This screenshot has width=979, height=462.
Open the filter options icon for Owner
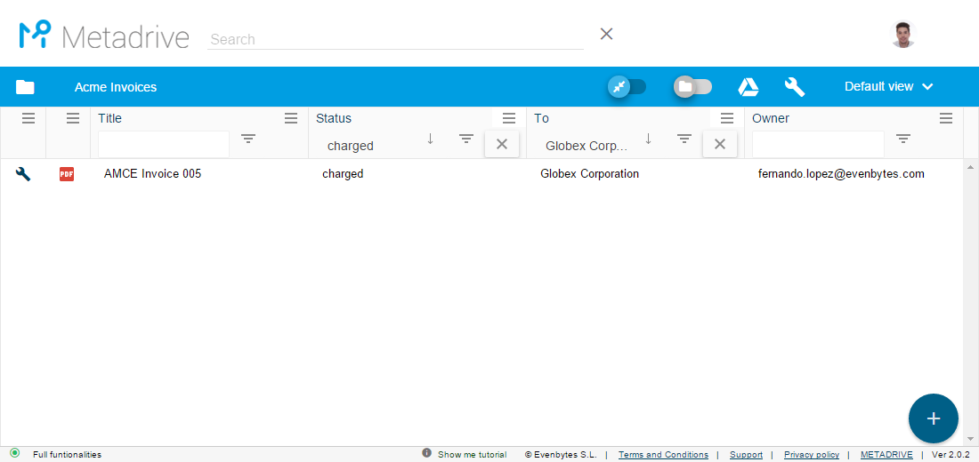pos(902,139)
